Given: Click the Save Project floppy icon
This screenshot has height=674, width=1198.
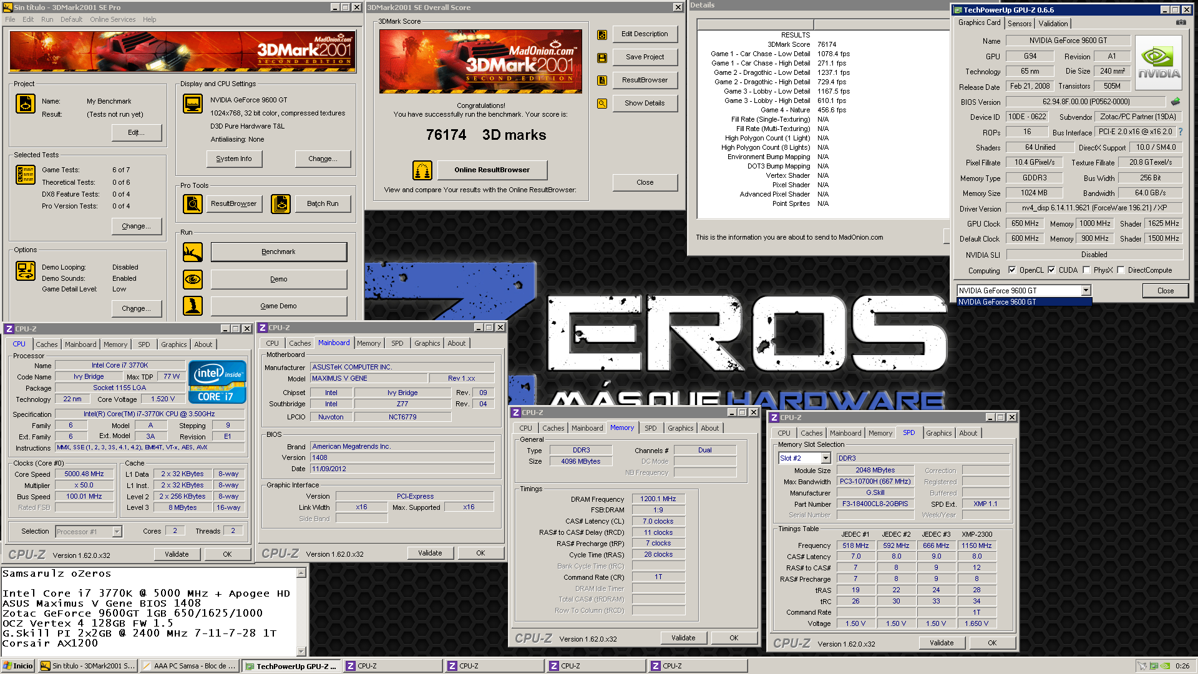Looking at the screenshot, I should [x=602, y=57].
